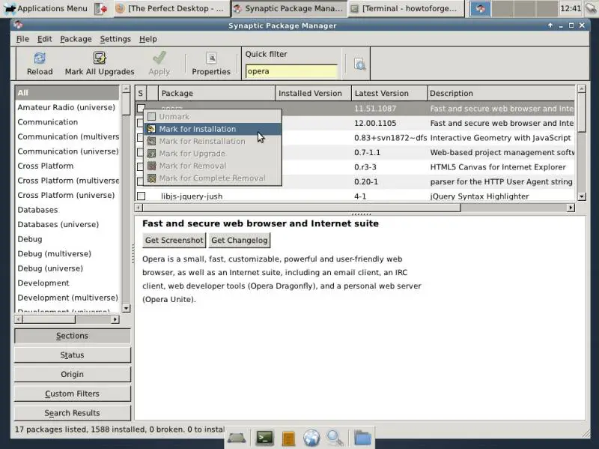This screenshot has width=599, height=449.
Task: Open the Help menu
Action: click(148, 39)
